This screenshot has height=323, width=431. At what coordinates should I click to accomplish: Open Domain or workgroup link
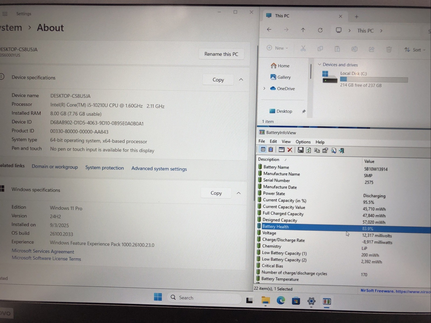coord(55,167)
